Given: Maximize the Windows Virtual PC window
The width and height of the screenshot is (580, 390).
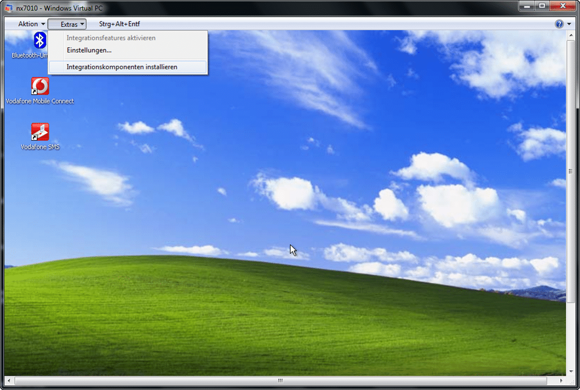Looking at the screenshot, I should [542, 6].
